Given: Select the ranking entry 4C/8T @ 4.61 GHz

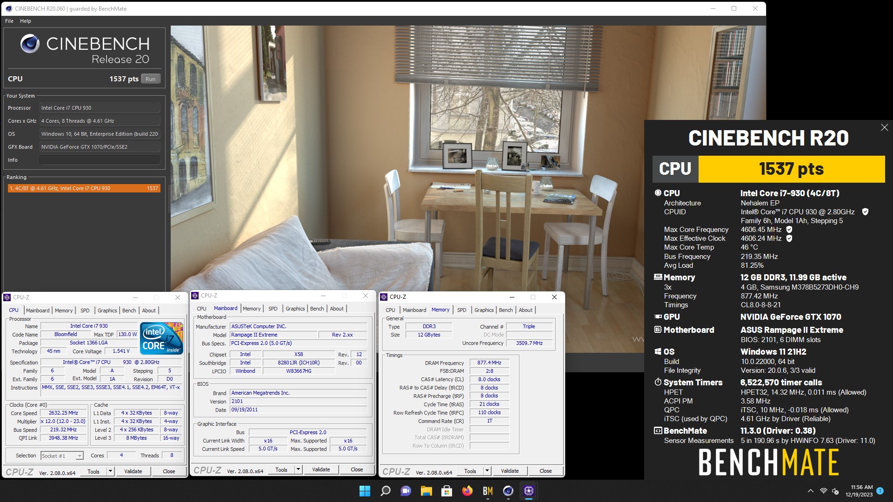Looking at the screenshot, I should tap(84, 188).
